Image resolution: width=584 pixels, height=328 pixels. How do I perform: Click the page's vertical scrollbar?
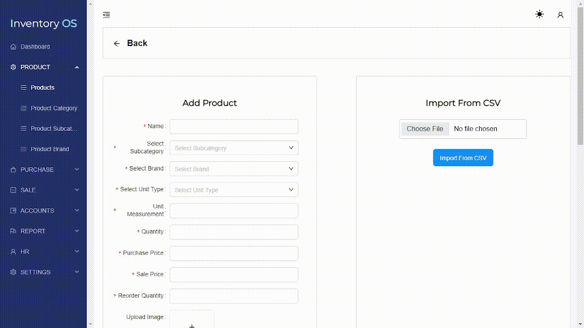tap(580, 80)
